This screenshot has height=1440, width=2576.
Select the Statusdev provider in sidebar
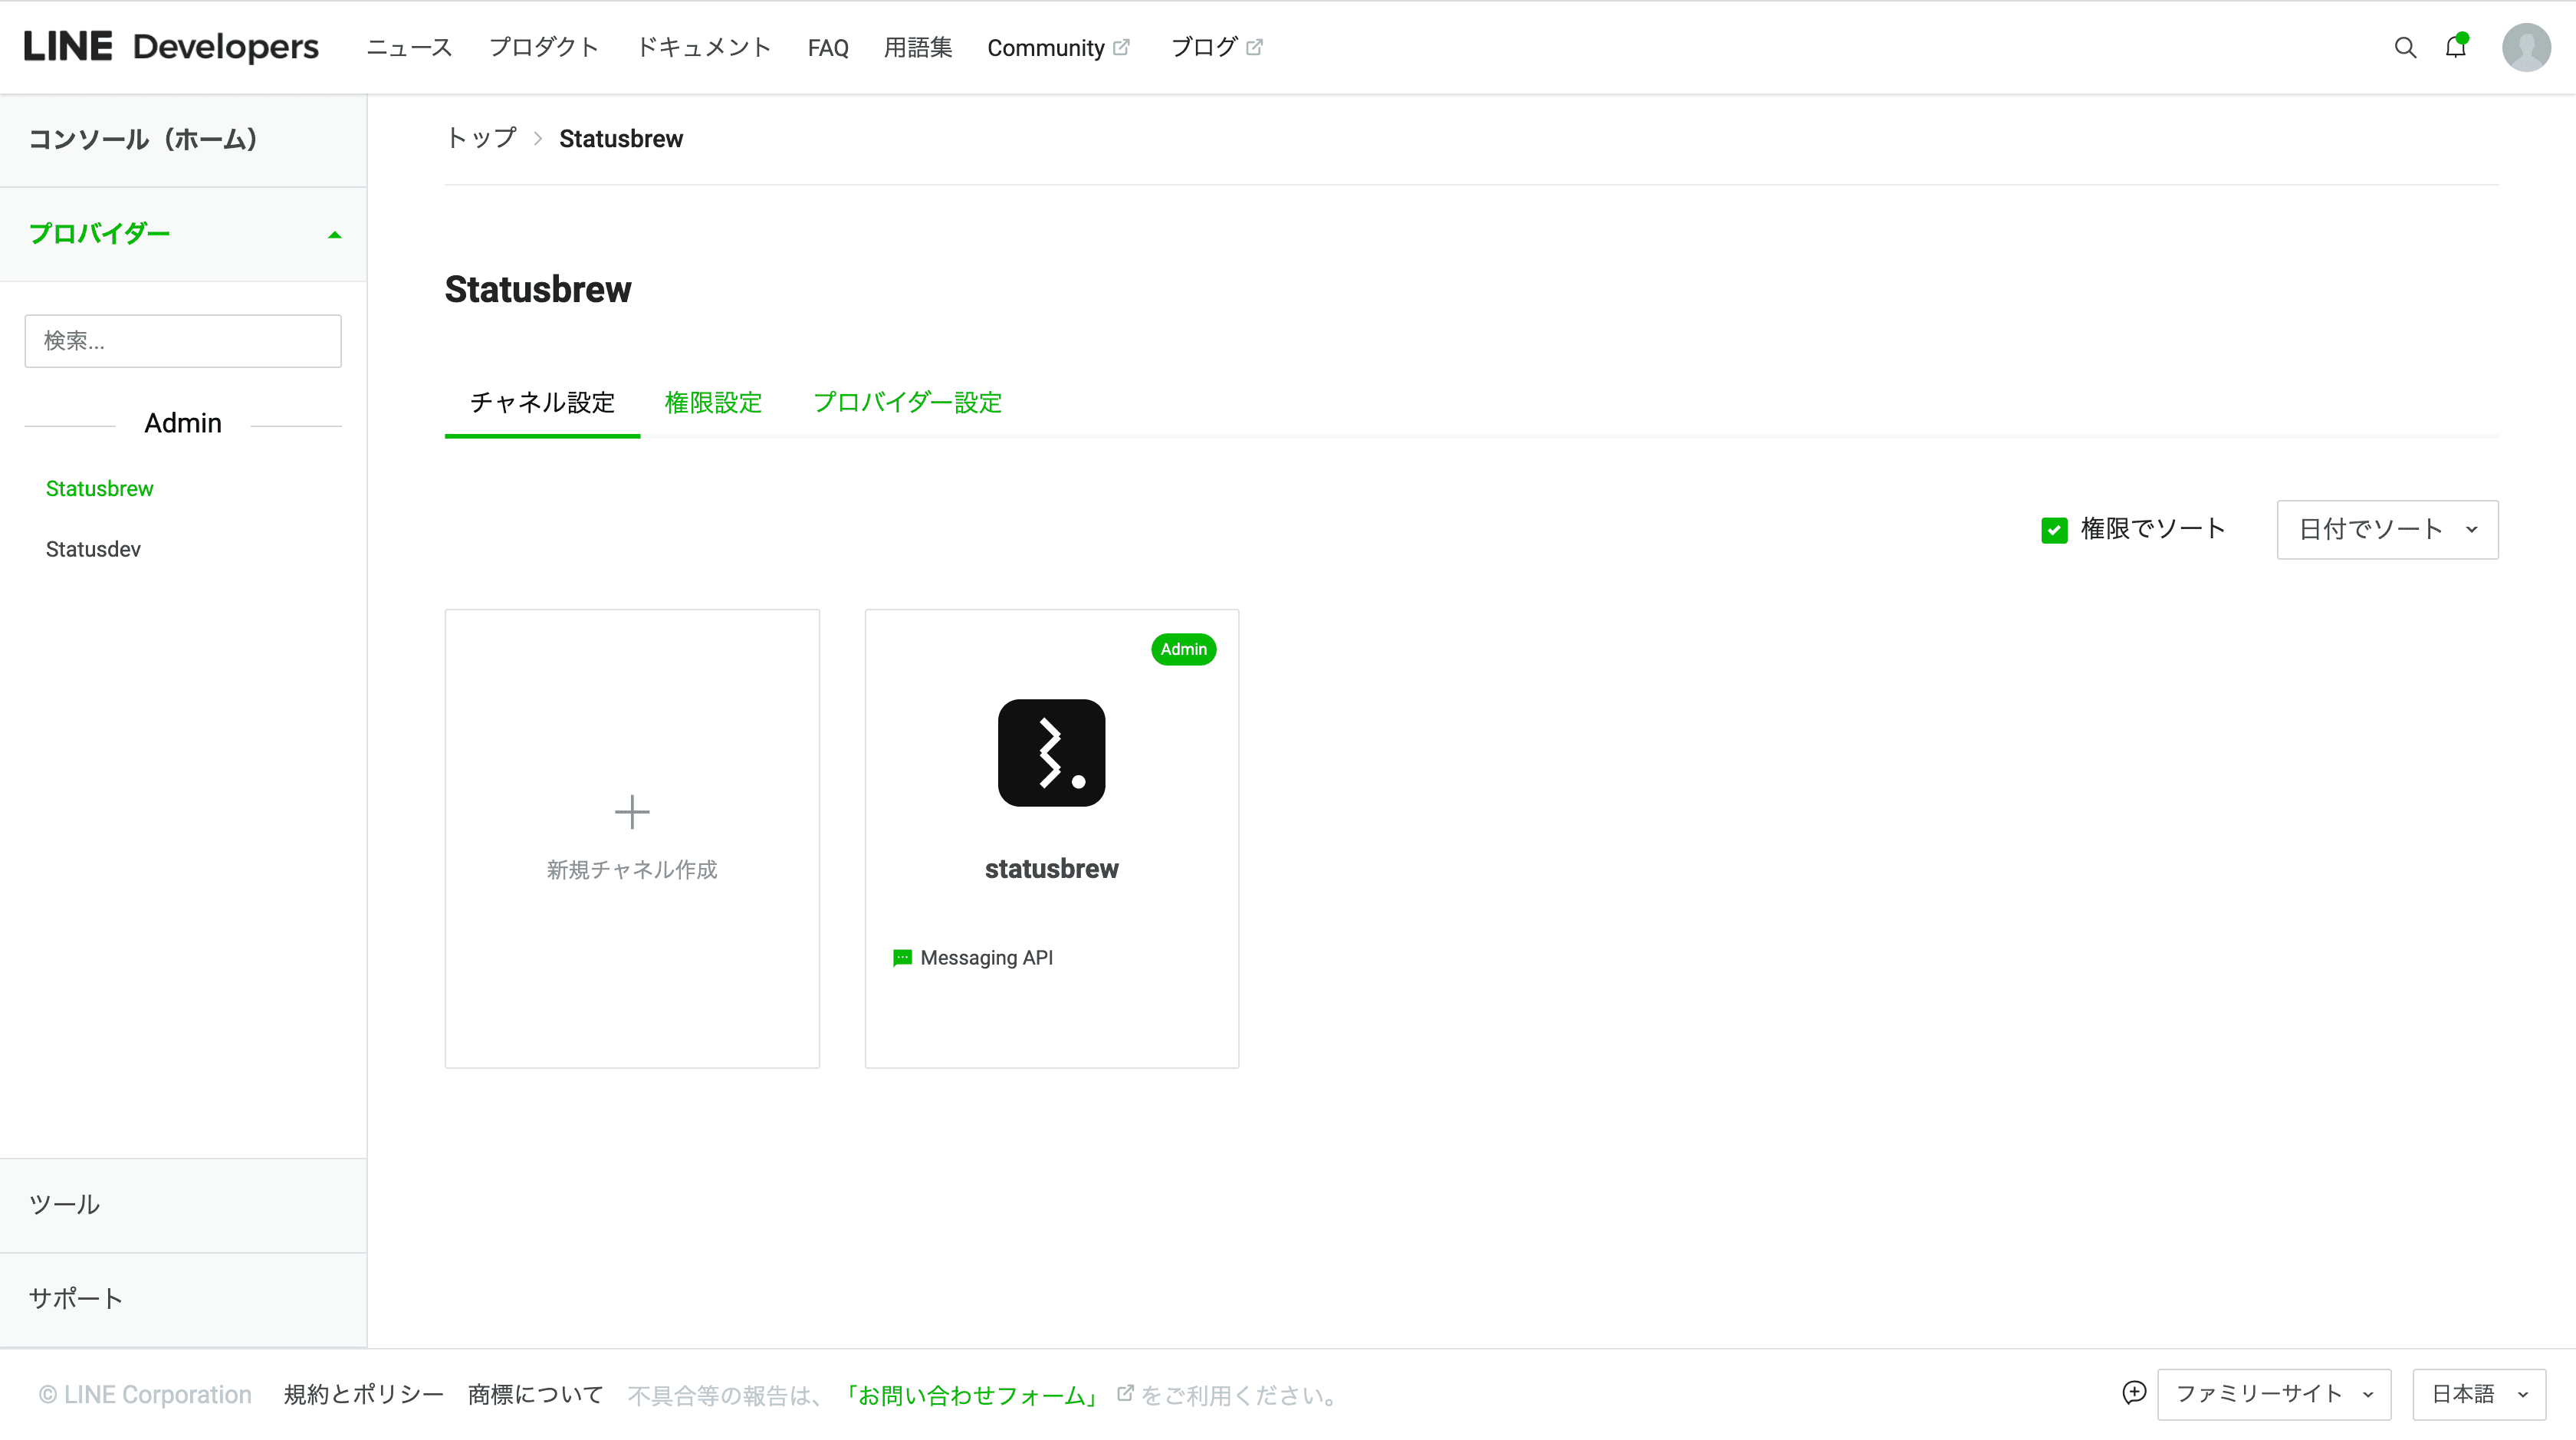tap(93, 549)
